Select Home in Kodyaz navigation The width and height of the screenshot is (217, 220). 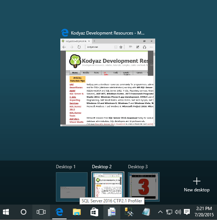[x=75, y=73]
